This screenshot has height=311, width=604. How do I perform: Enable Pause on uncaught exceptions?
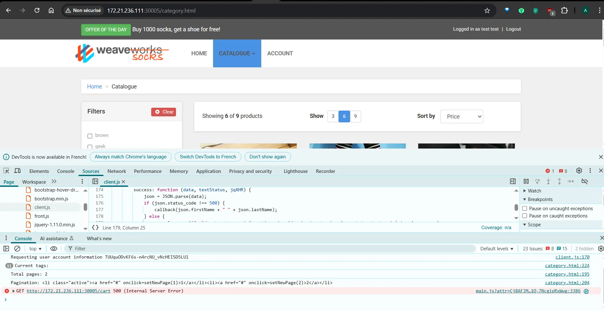pos(525,209)
